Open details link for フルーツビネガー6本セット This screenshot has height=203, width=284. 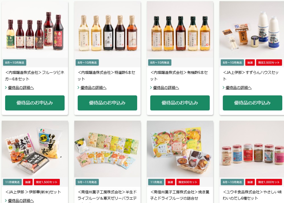click(21, 88)
